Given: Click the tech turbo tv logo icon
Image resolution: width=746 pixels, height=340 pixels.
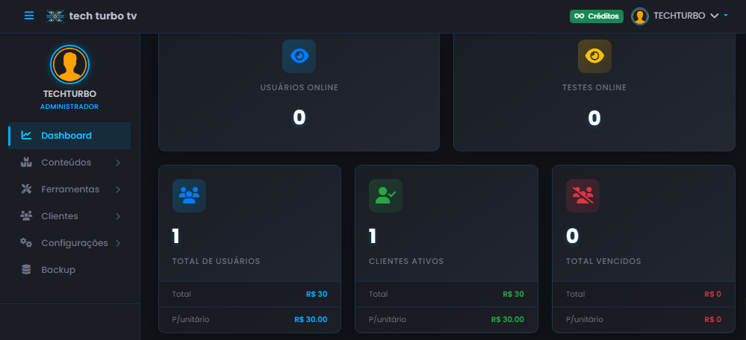Looking at the screenshot, I should coord(55,16).
